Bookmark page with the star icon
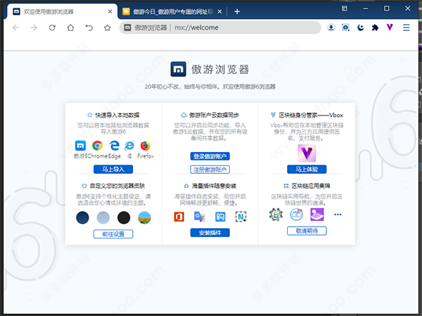This screenshot has height=316, width=422. (107, 27)
